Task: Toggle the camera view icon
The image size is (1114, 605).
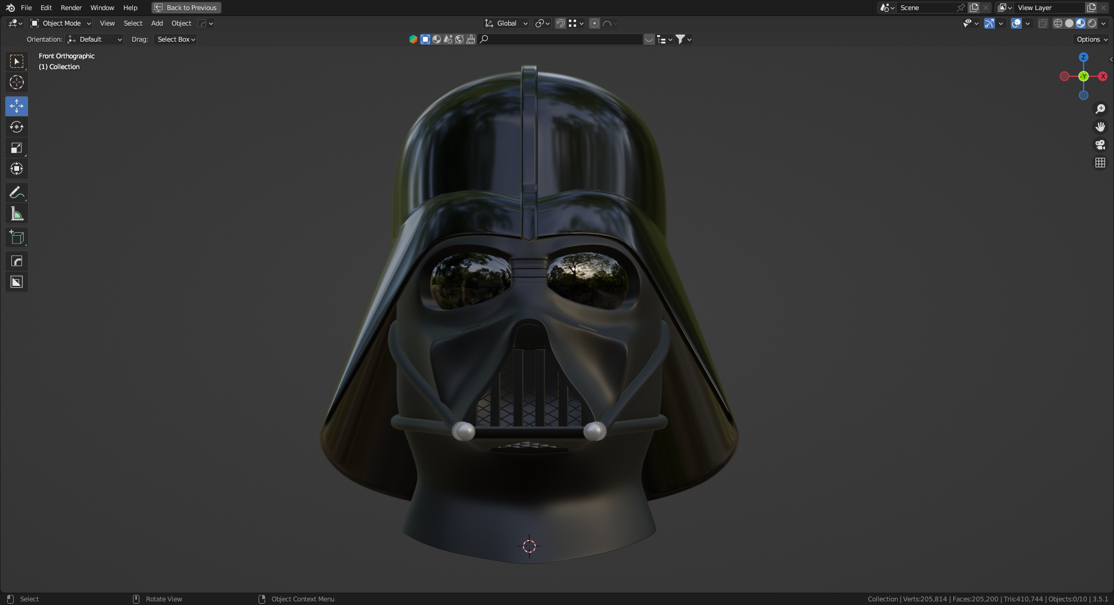Action: click(x=1100, y=145)
